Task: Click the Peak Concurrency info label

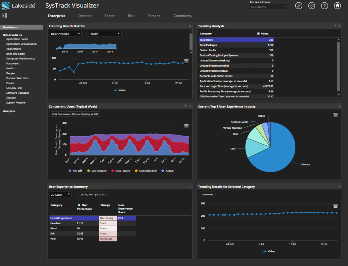Action: tap(75, 114)
